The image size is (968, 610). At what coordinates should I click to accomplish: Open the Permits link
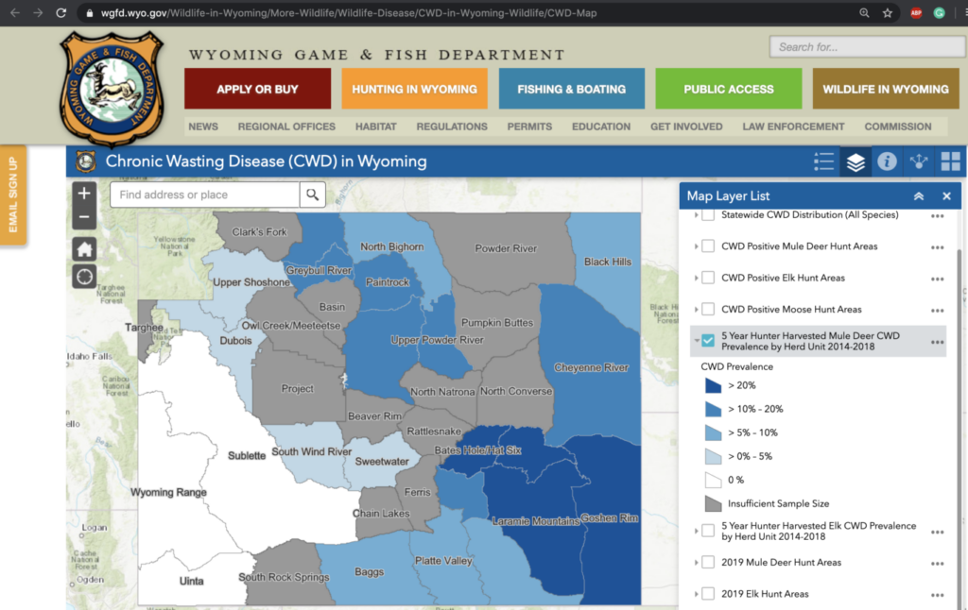pyautogui.click(x=529, y=127)
